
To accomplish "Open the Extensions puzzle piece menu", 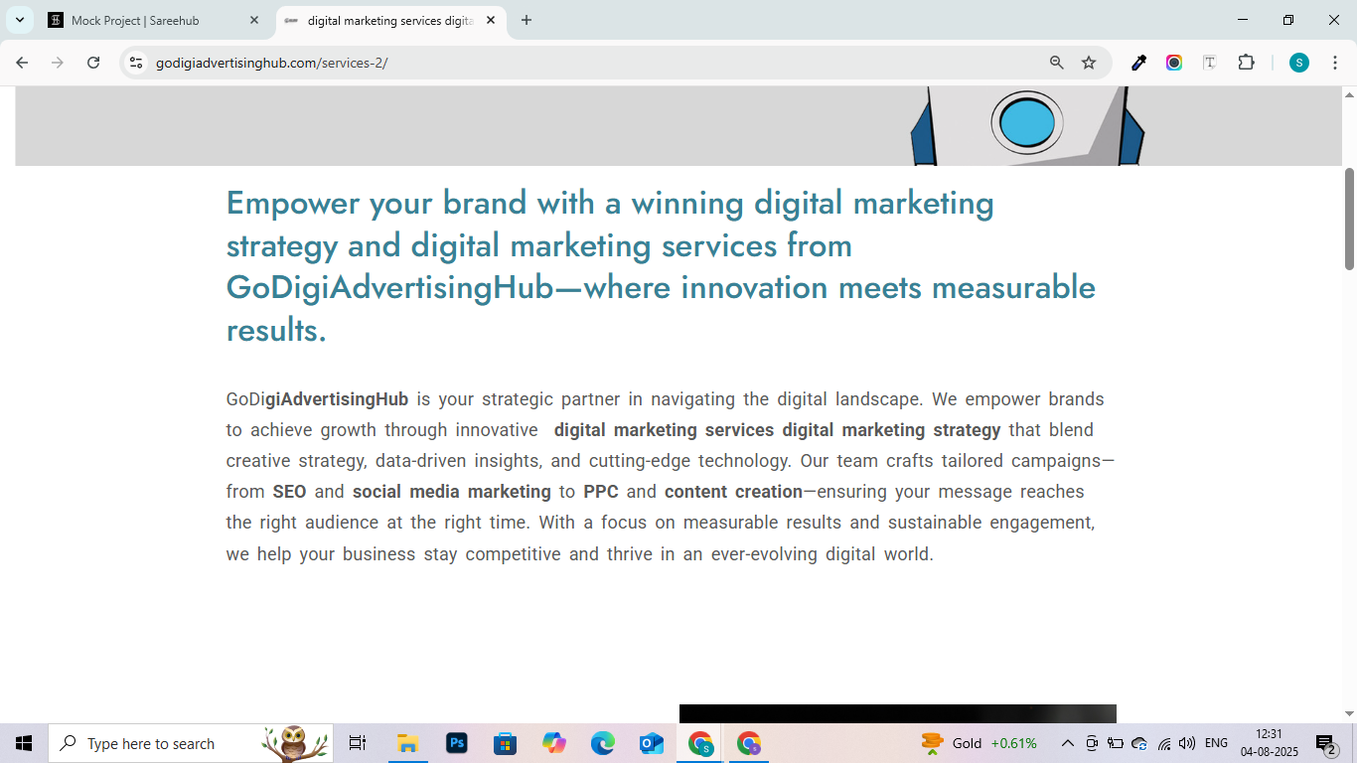I will click(x=1246, y=63).
